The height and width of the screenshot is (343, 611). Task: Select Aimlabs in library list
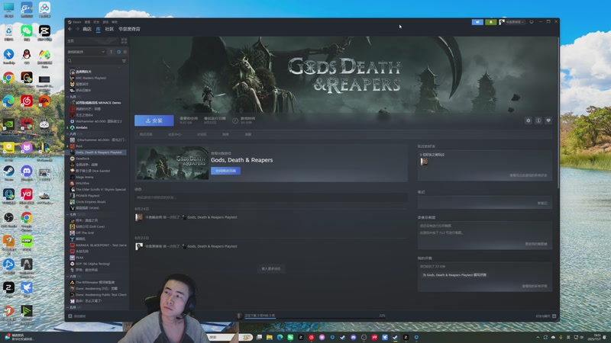82,127
